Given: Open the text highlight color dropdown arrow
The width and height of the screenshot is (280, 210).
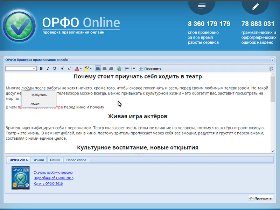Looking at the screenshot, I should tap(91, 69).
